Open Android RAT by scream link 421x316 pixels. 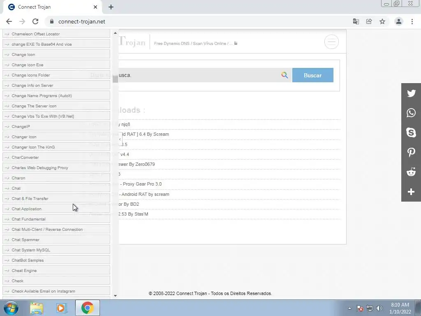[x=144, y=194]
